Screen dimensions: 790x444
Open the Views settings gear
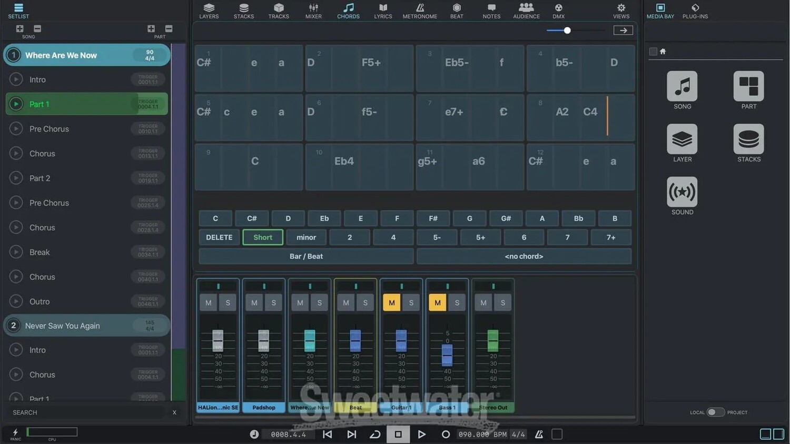(621, 11)
